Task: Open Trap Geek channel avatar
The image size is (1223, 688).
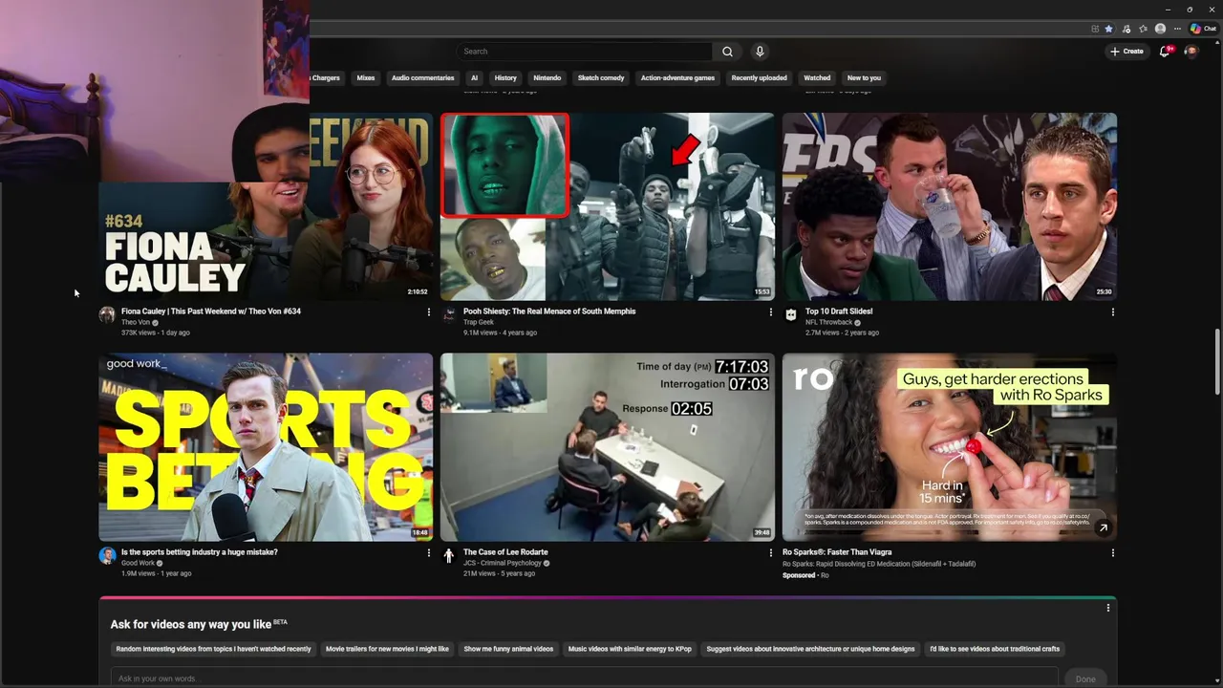Action: pyautogui.click(x=449, y=315)
